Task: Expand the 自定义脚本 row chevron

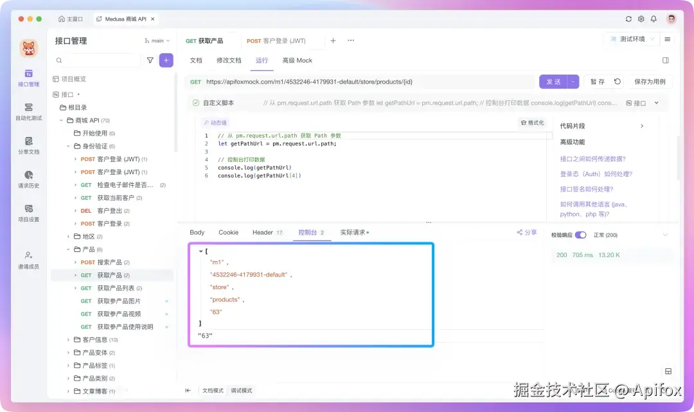Action: 656,103
